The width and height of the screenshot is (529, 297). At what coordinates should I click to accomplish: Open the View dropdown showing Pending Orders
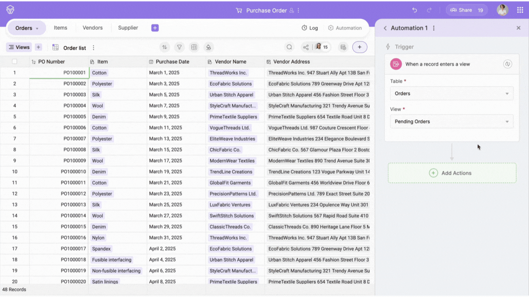(x=451, y=121)
